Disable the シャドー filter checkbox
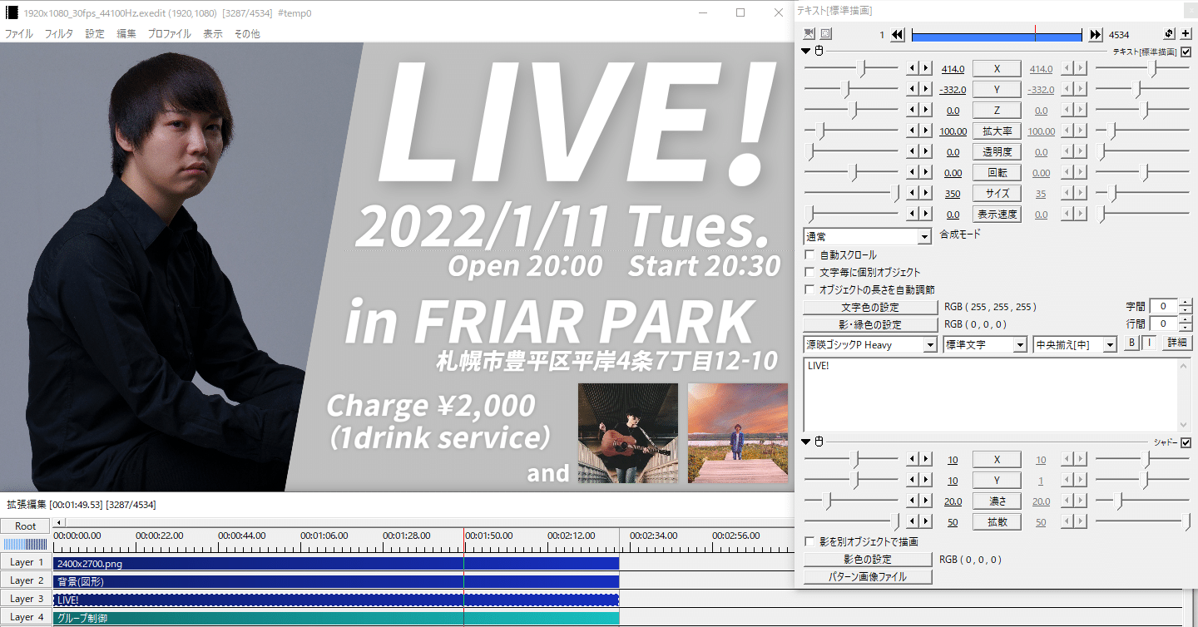The height and width of the screenshot is (627, 1198). (x=1186, y=442)
